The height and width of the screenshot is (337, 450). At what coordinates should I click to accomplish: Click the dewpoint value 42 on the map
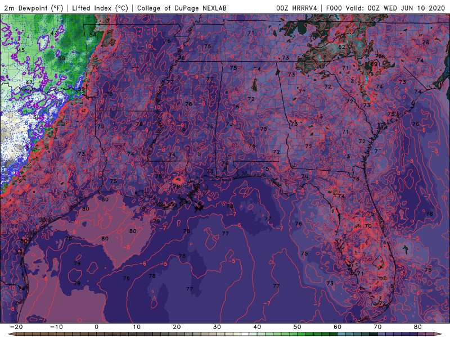pos(29,83)
